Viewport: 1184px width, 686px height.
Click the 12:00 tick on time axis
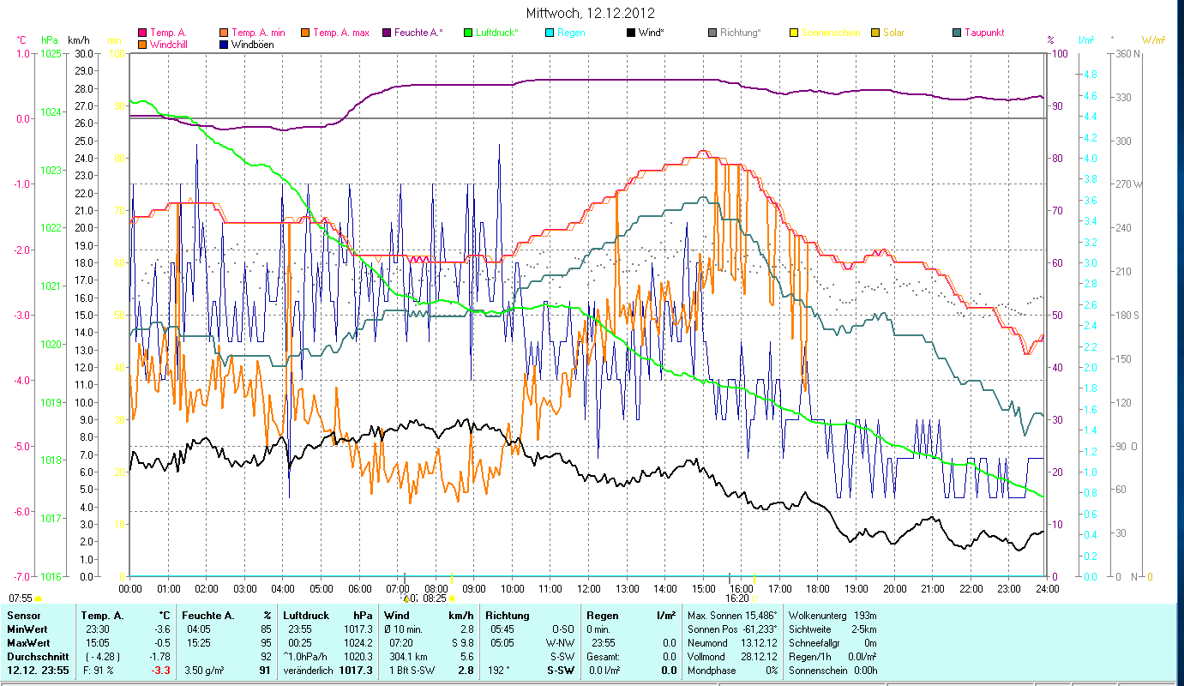coord(589,589)
